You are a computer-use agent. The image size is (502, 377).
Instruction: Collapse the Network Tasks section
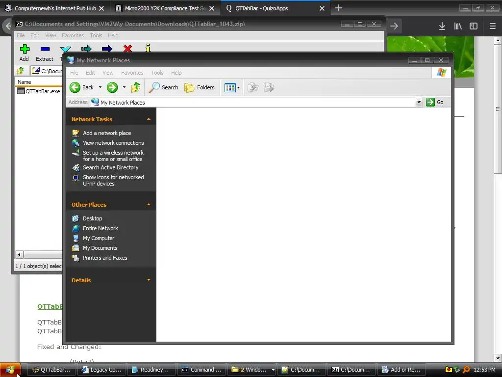[x=149, y=119]
